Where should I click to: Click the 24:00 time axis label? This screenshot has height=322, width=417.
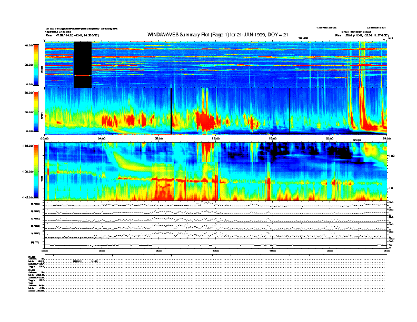pos(386,138)
